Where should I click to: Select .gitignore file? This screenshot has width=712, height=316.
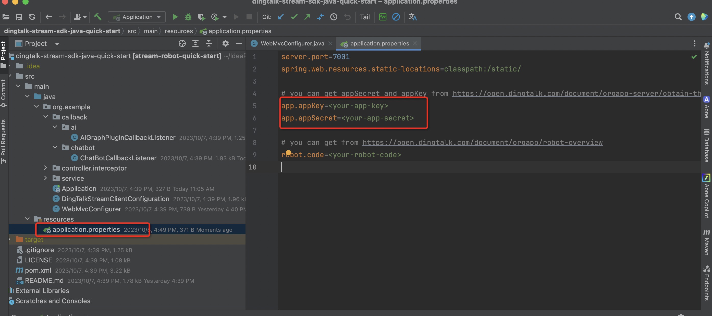coord(39,250)
